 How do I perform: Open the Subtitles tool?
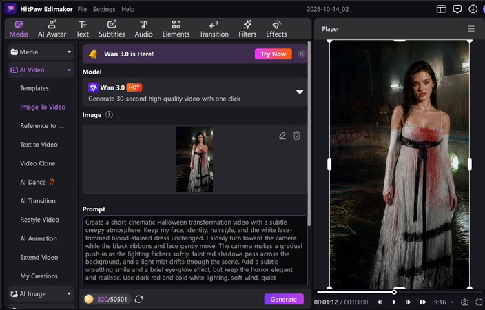[112, 29]
